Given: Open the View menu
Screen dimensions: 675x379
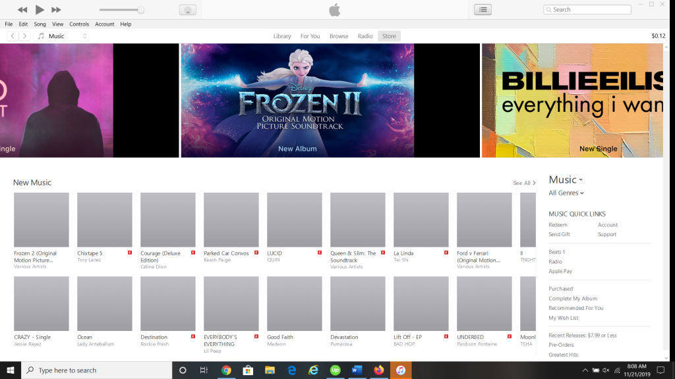Looking at the screenshot, I should 58,24.
